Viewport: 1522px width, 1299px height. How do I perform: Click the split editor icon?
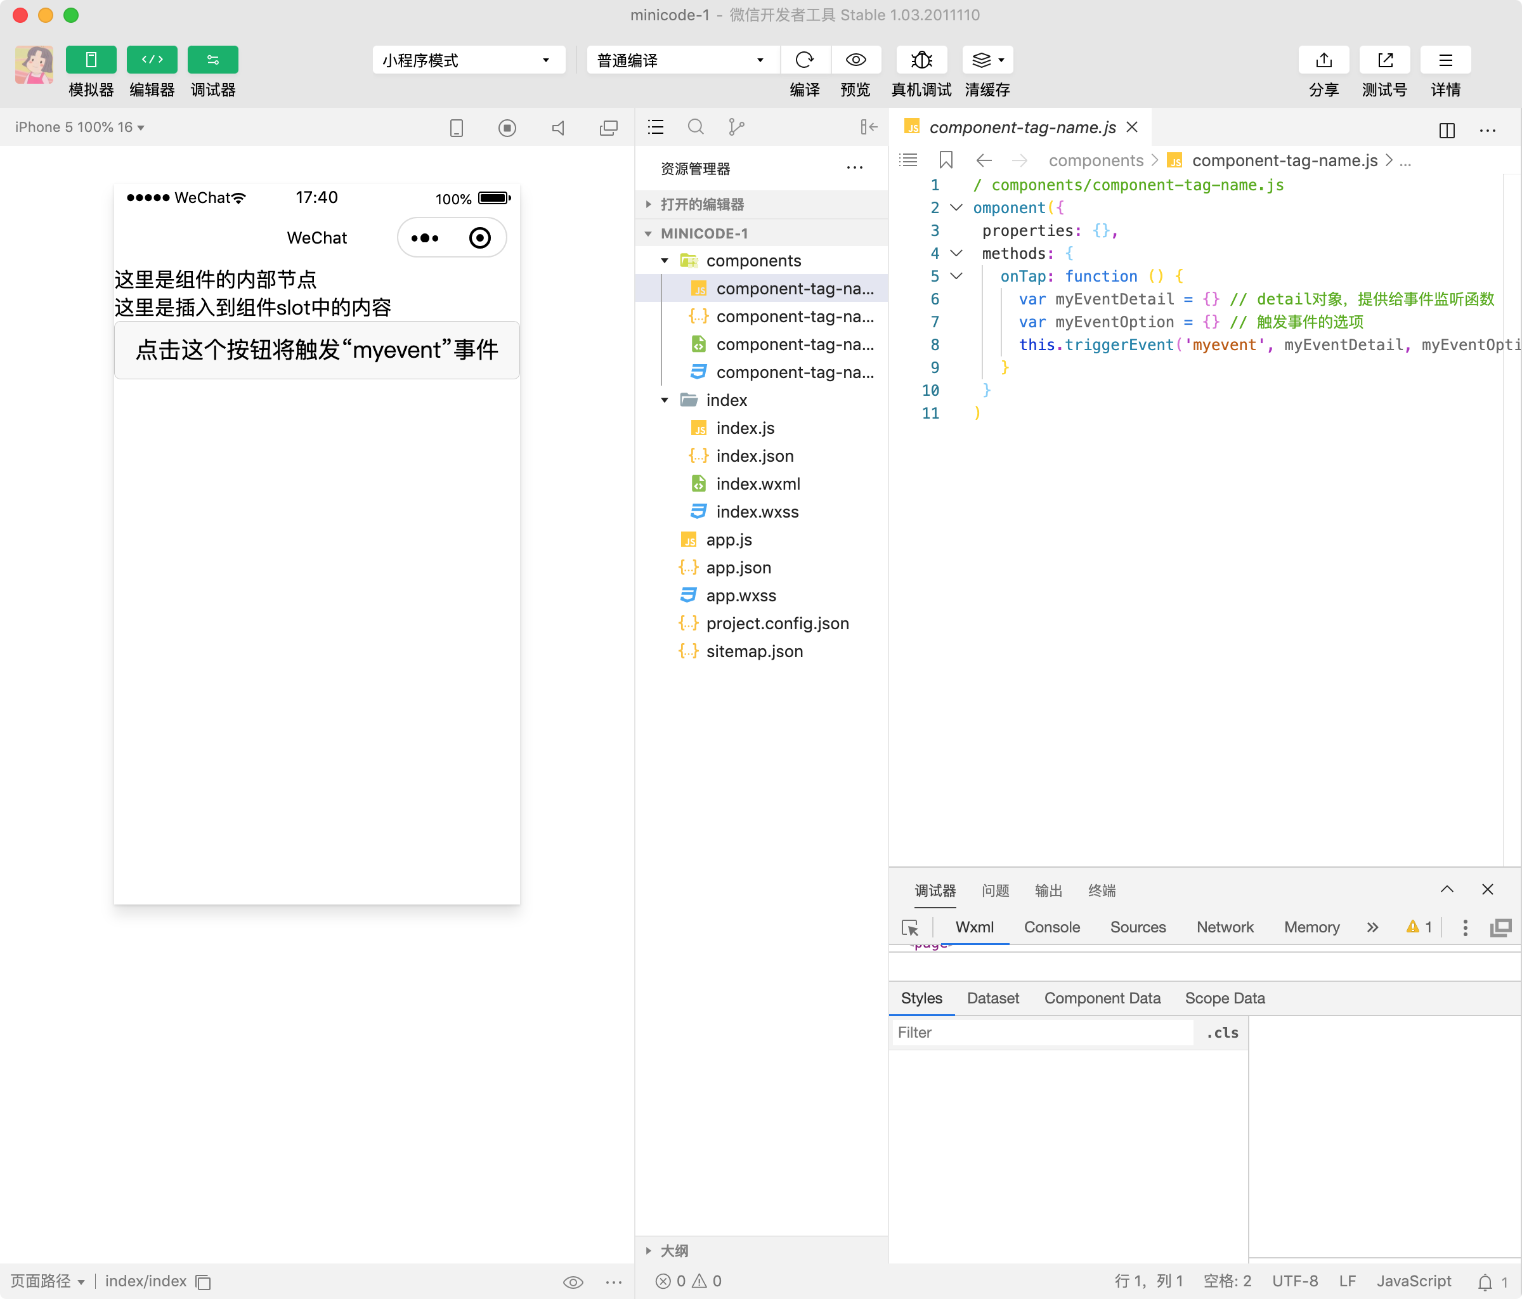(x=1447, y=130)
